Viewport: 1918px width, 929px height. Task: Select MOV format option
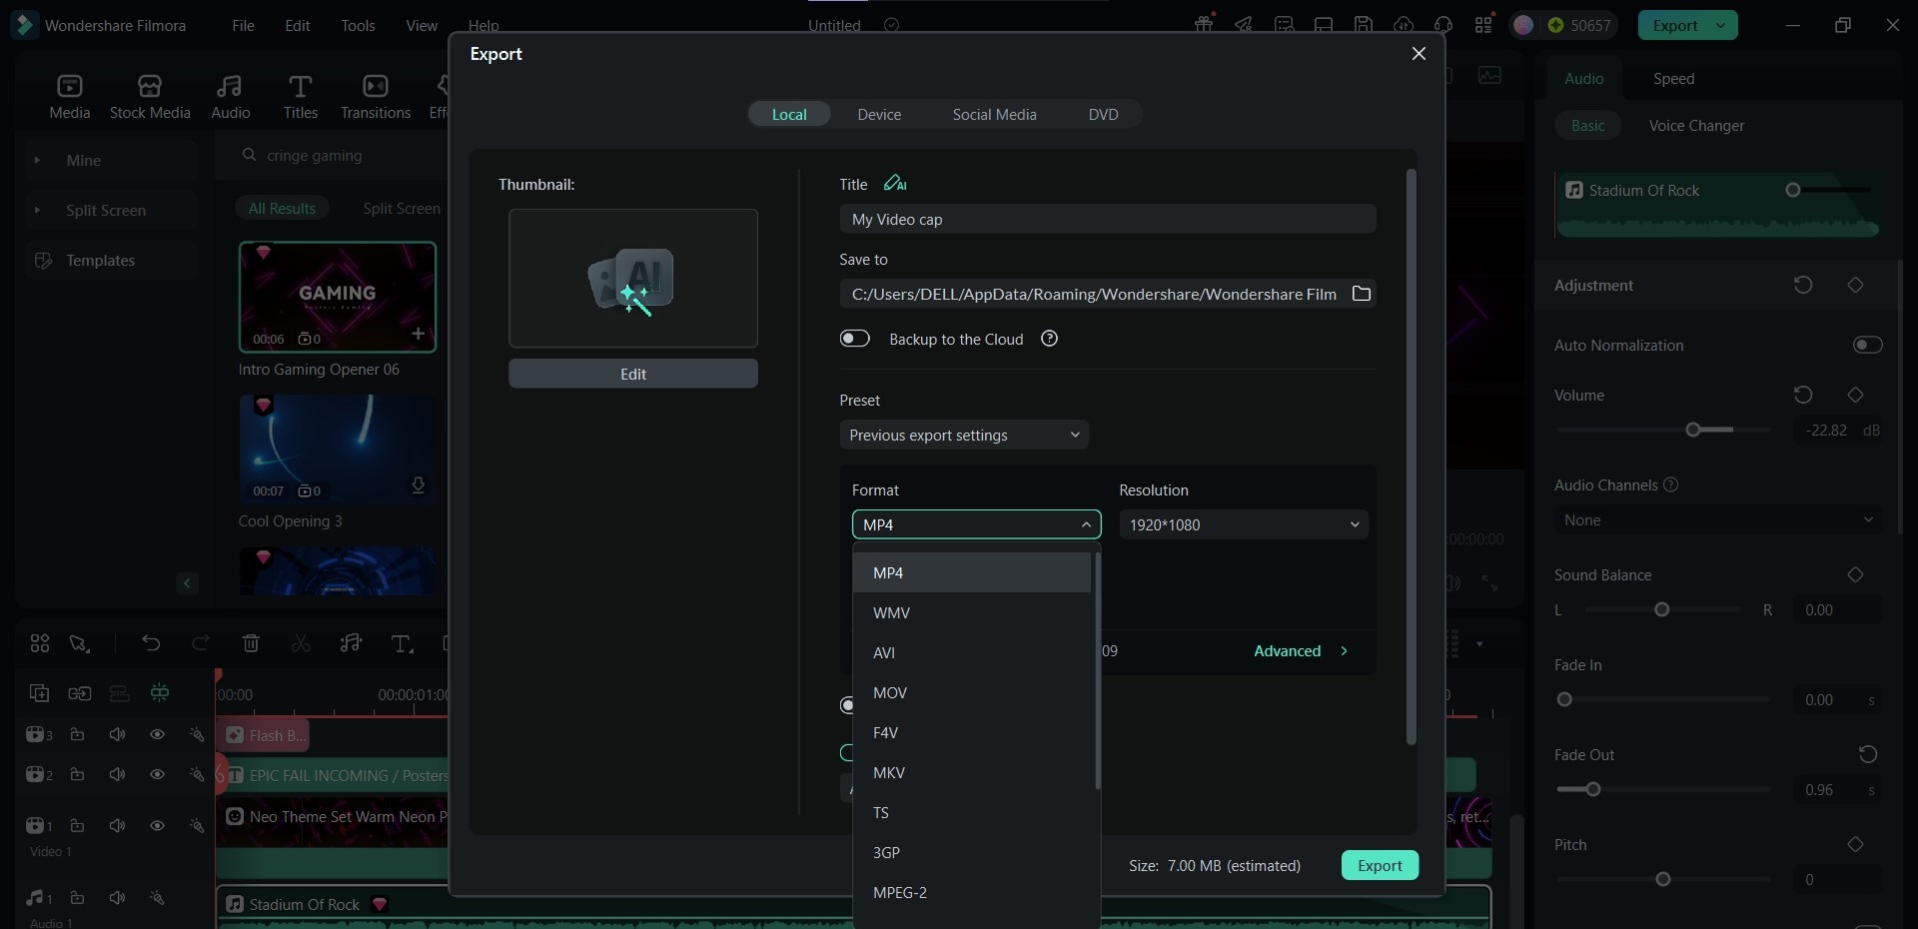click(972, 692)
